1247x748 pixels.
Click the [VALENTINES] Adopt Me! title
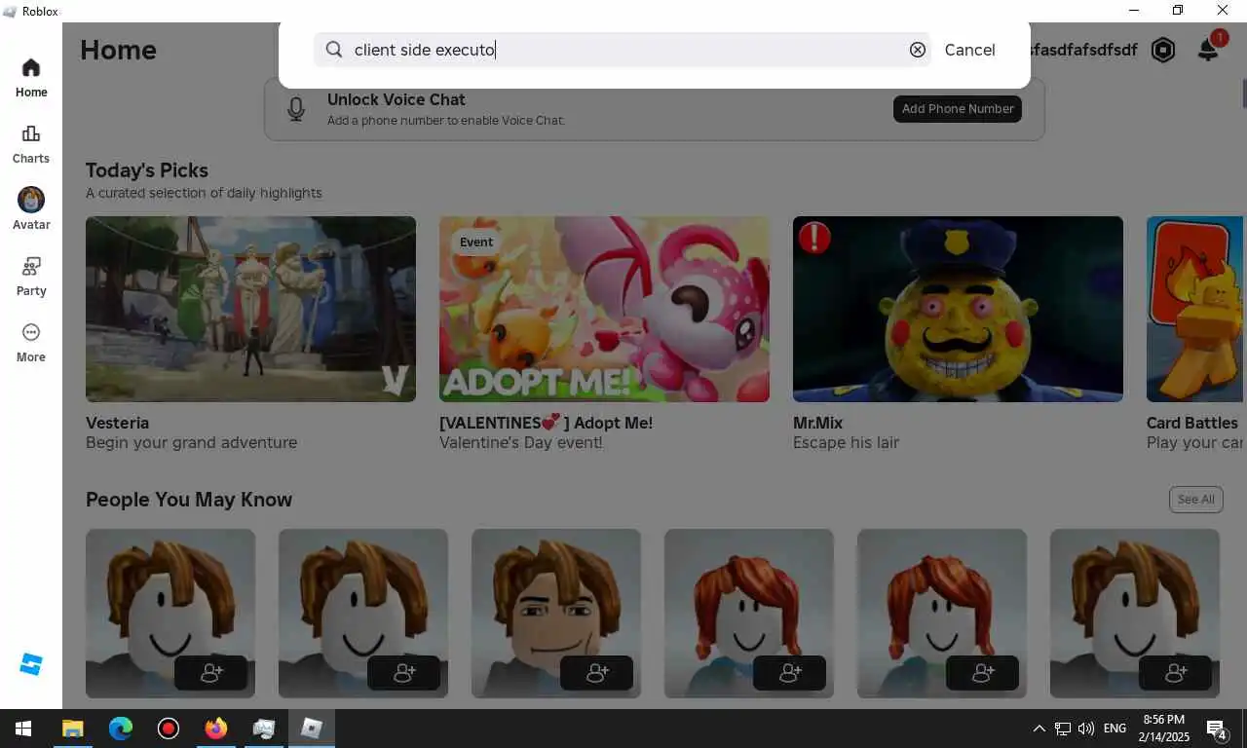click(546, 423)
